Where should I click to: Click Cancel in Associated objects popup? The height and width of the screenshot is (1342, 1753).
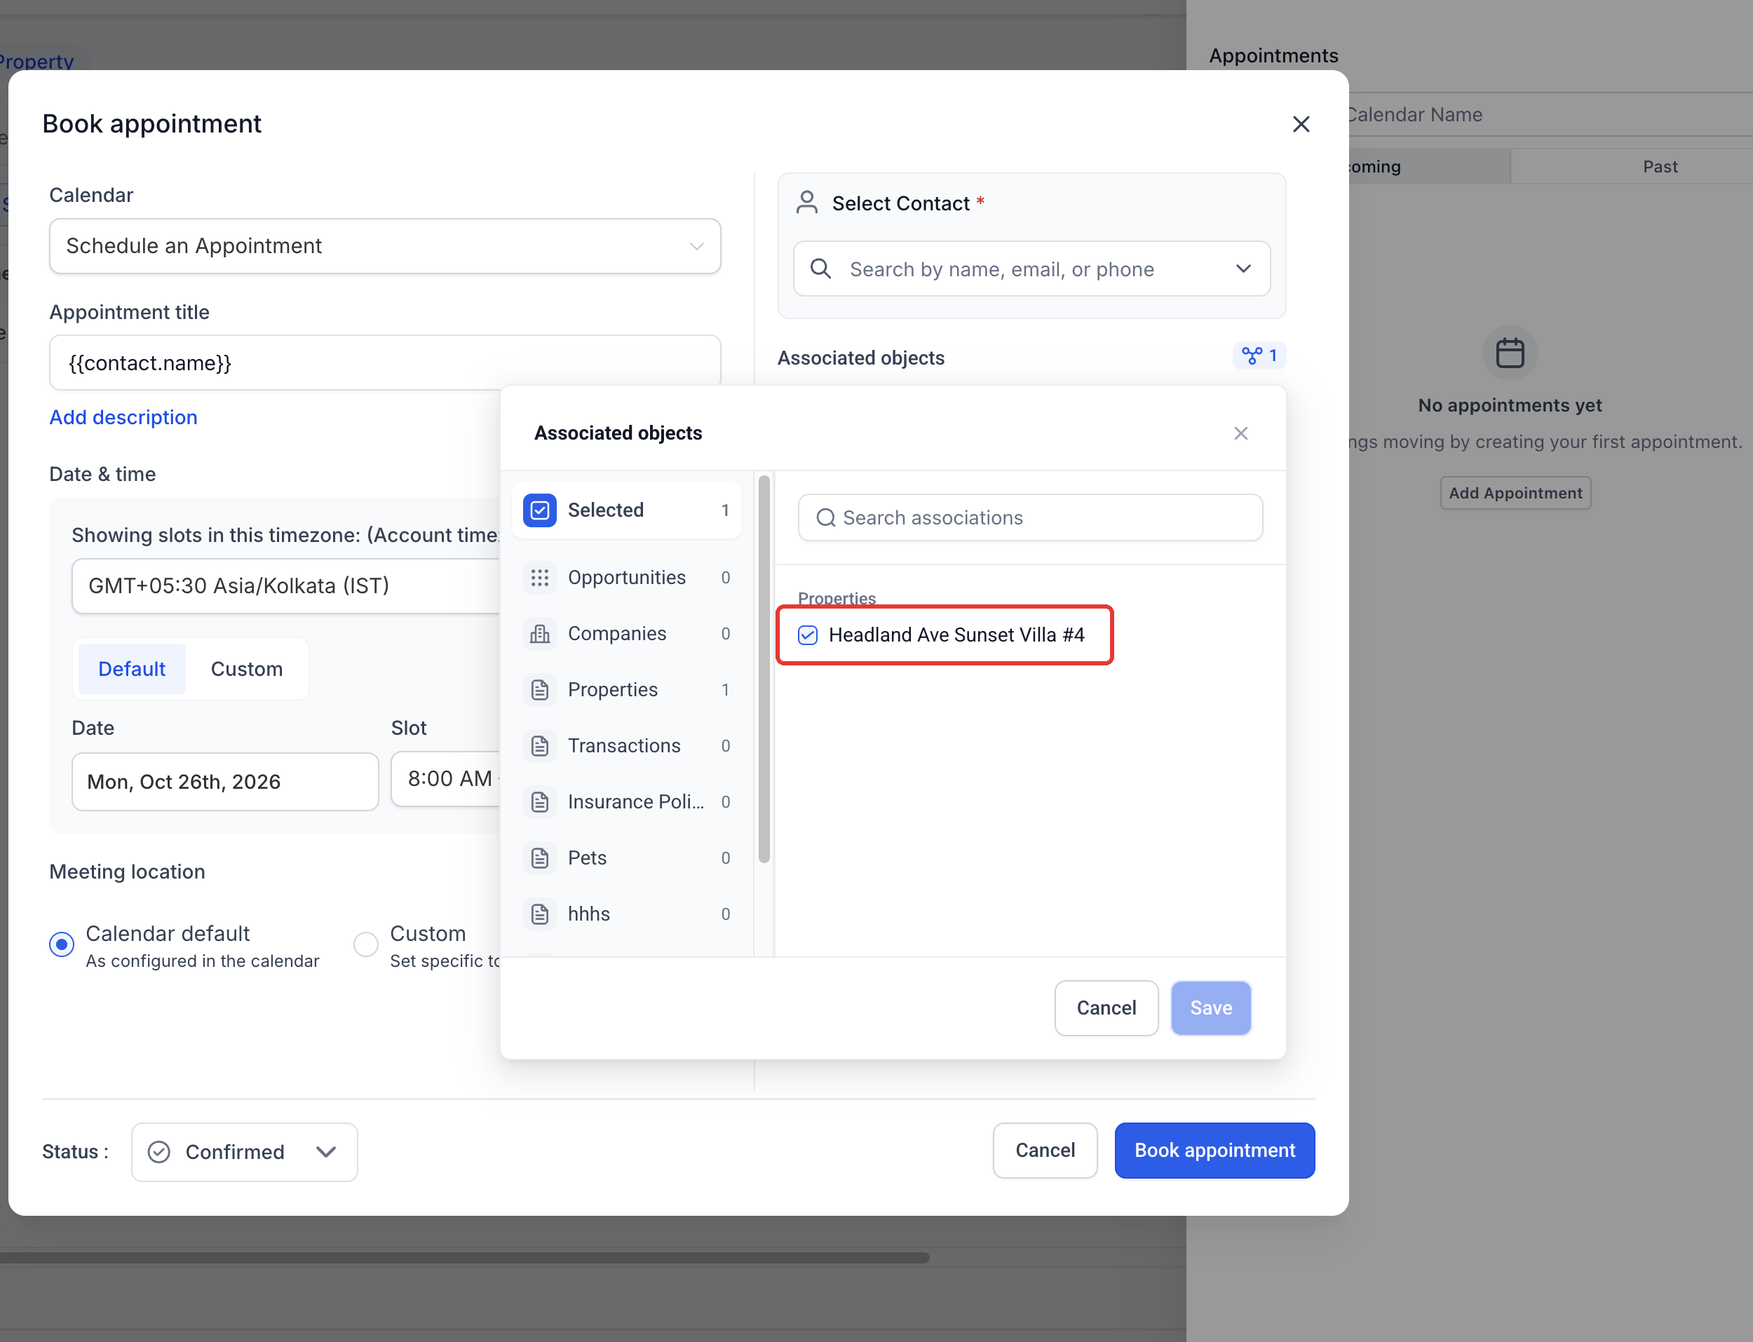1106,1008
